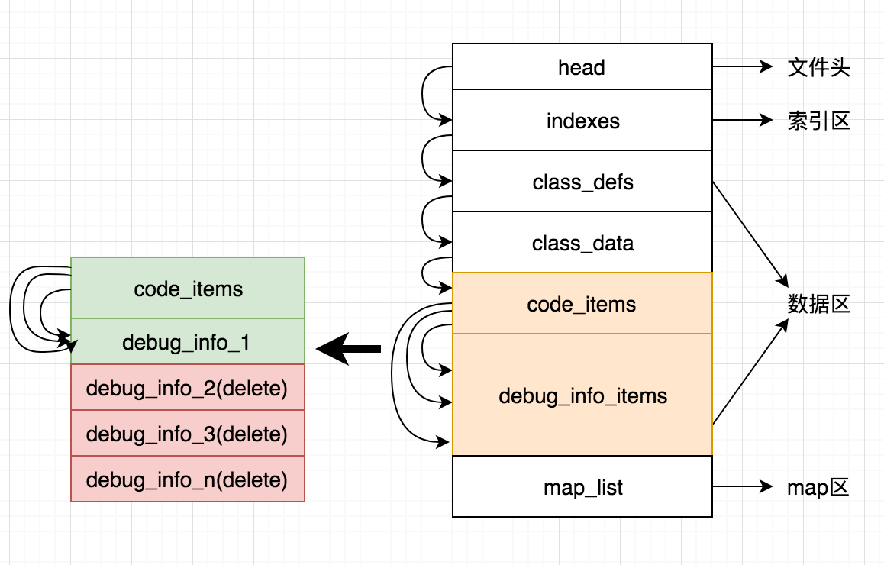Click the green debug_info_1 block
The image size is (884, 565).
pyautogui.click(x=188, y=342)
